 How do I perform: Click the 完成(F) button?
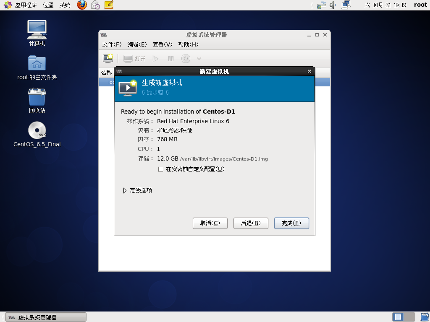291,223
